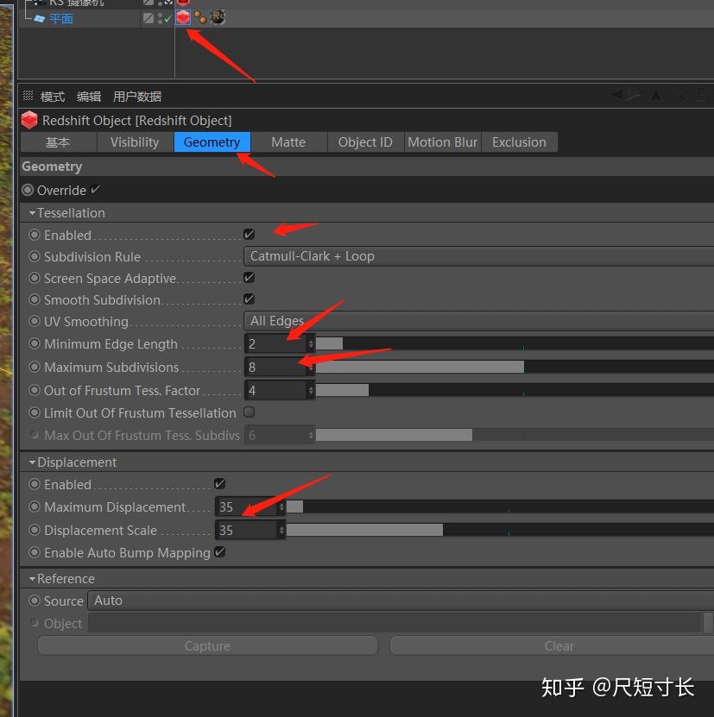The image size is (714, 717).
Task: Enable Limit Out Of Frustum Tessellation
Action: pyautogui.click(x=249, y=412)
